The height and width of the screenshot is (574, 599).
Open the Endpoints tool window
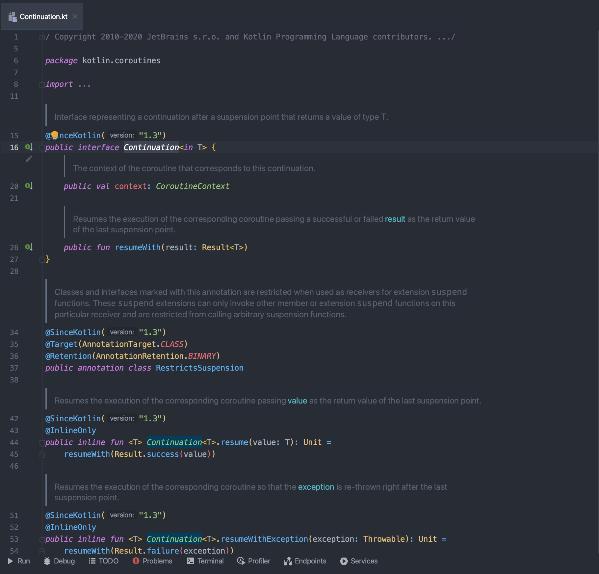(305, 561)
